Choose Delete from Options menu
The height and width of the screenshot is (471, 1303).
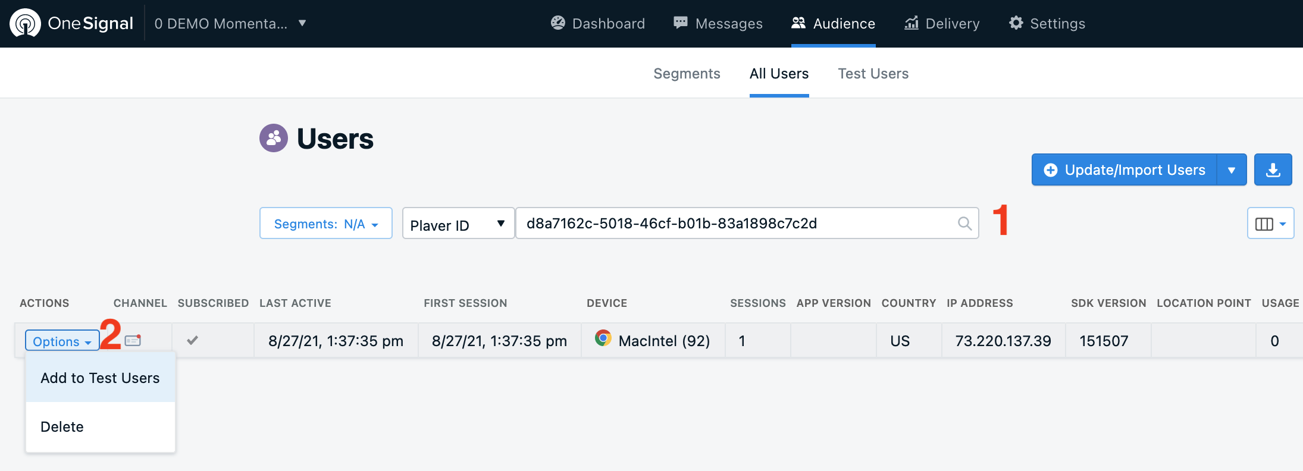[x=101, y=426]
